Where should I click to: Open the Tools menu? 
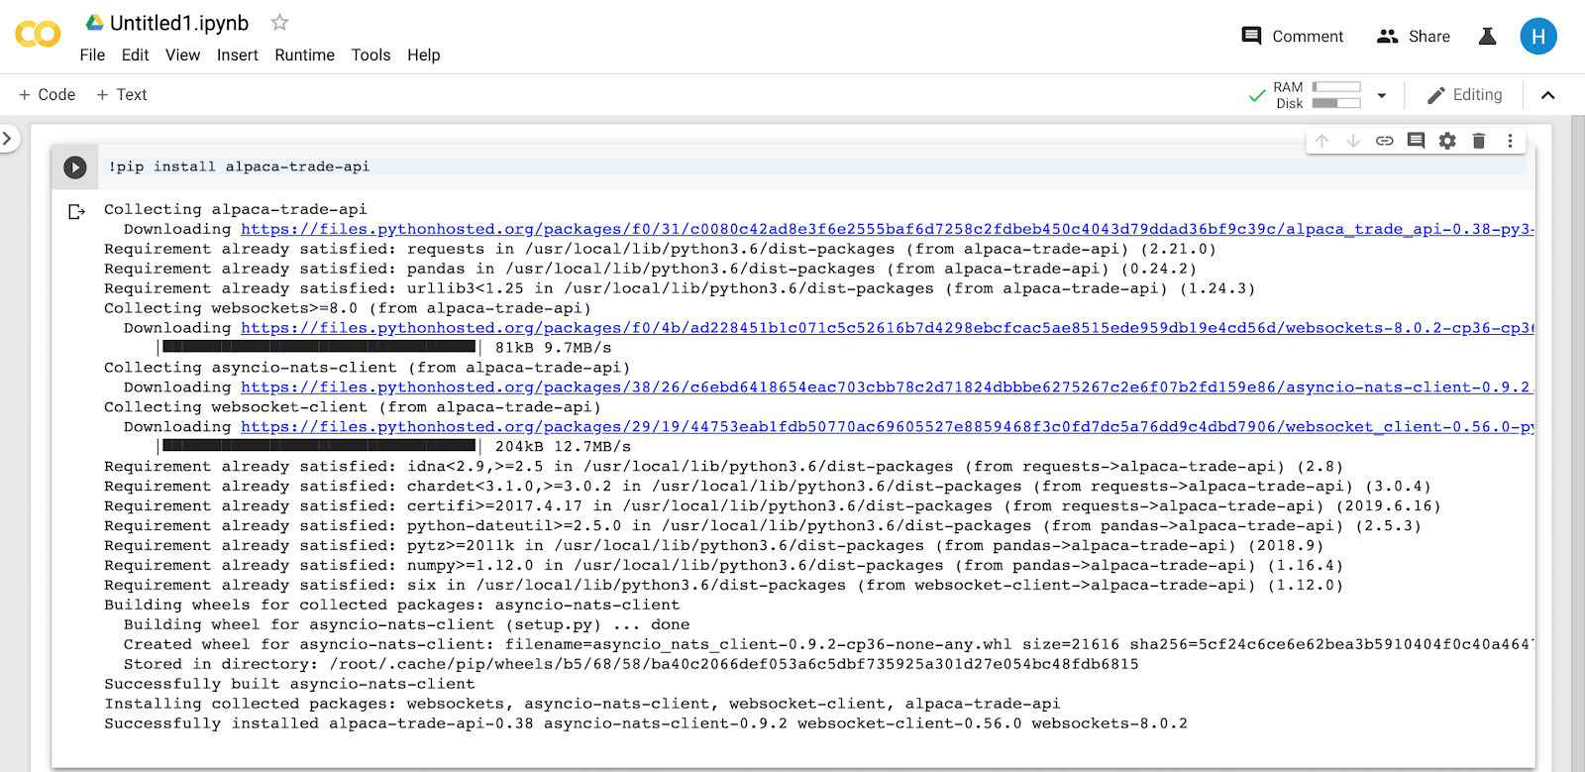click(371, 55)
